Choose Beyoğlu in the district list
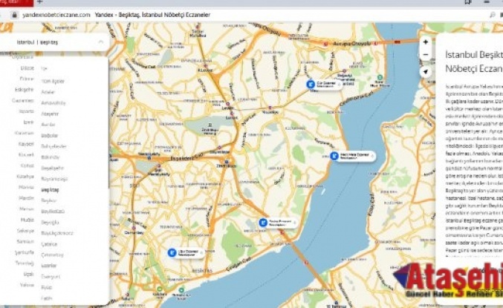 tap(51, 223)
